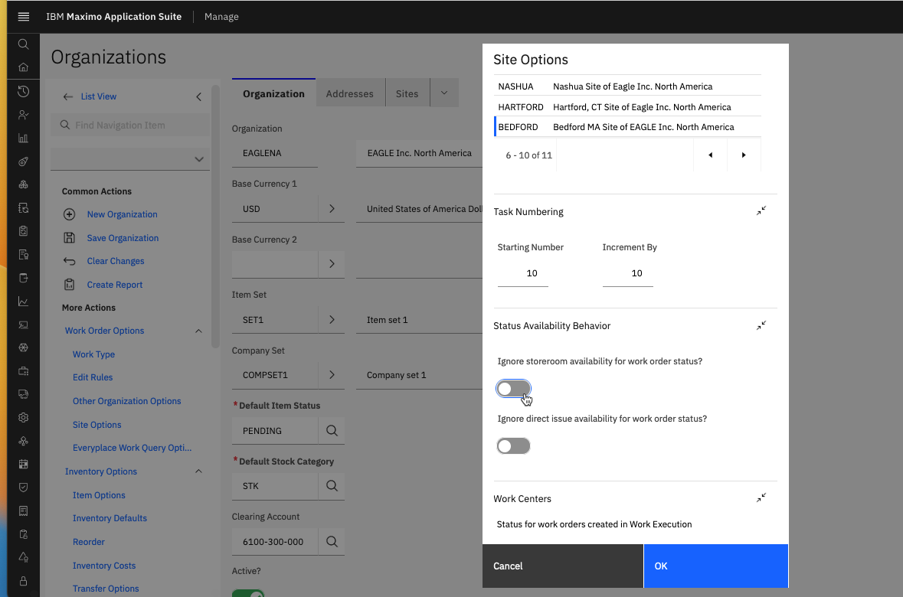The width and height of the screenshot is (903, 597).
Task: Toggle the Active organization switch
Action: [248, 593]
